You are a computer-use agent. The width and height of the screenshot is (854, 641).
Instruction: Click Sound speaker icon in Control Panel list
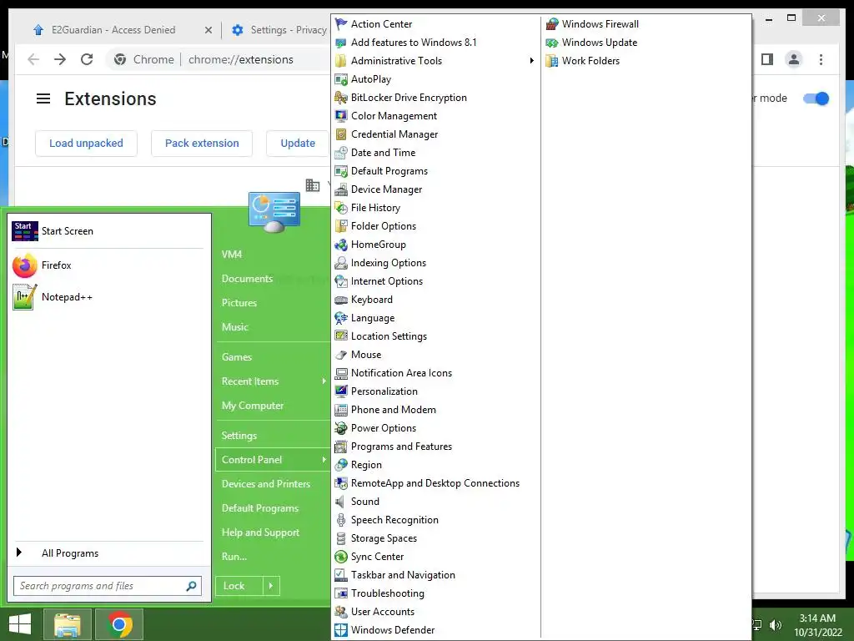tap(340, 502)
